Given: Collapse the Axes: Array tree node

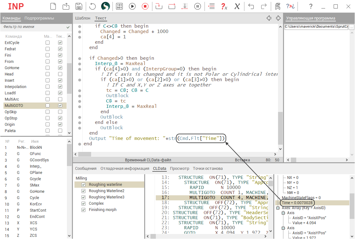Looking at the screenshot, I should point(278,208).
